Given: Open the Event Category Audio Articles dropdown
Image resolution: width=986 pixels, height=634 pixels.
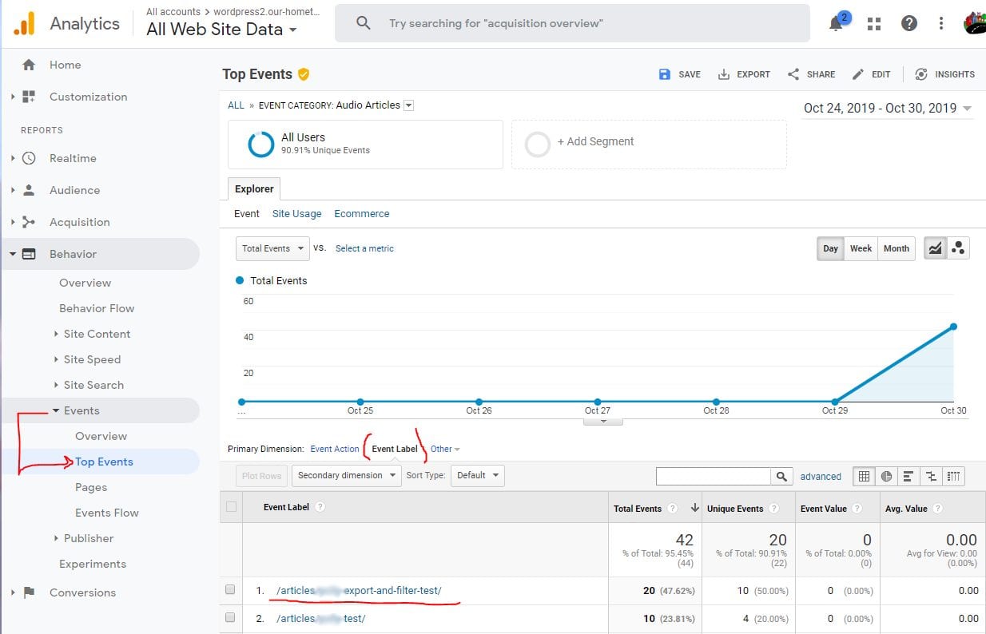Looking at the screenshot, I should click(409, 105).
